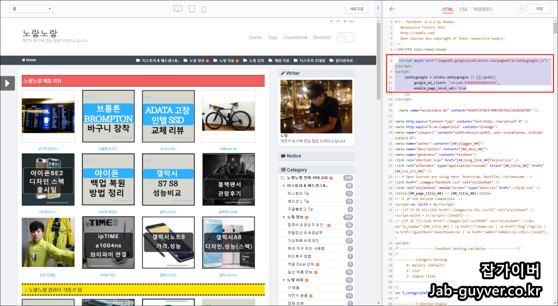
Task: Click the code editor vertical scrollbar
Action: point(555,28)
